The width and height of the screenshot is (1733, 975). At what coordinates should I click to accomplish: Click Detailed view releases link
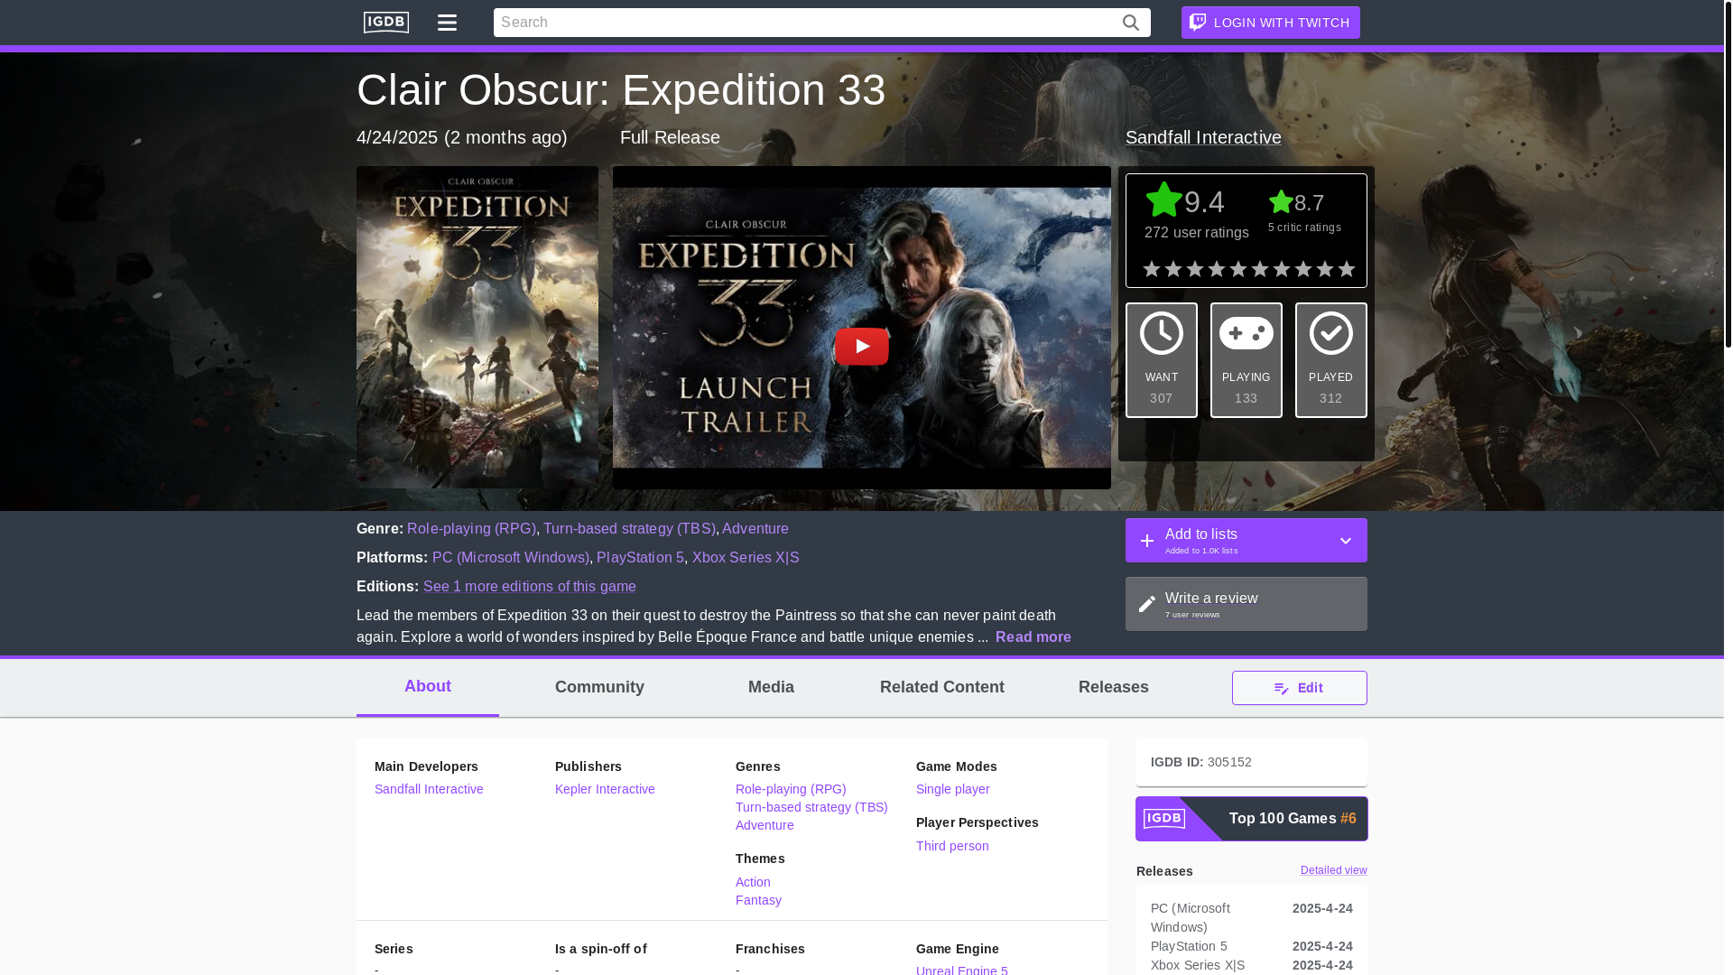1333,870
